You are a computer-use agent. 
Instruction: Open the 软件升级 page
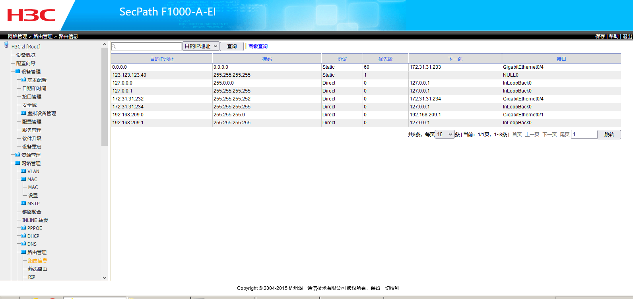(x=32, y=139)
